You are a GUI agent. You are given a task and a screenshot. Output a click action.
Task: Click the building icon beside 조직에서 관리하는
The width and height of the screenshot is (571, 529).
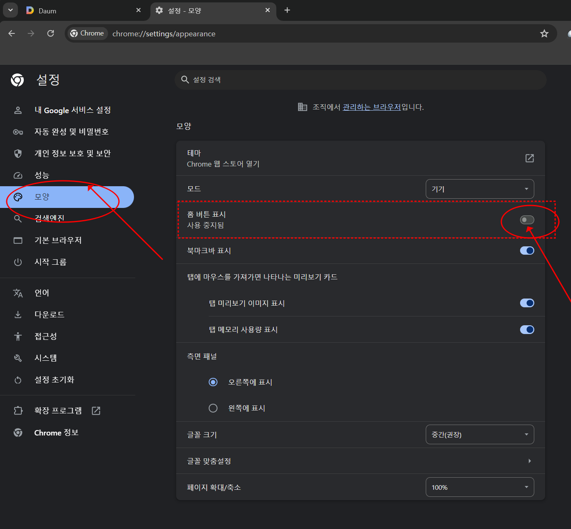pyautogui.click(x=303, y=107)
